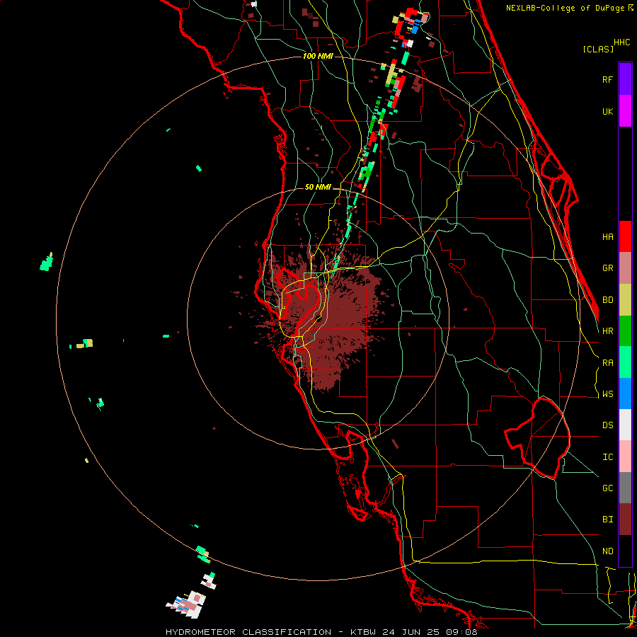The image size is (637, 637).
Task: Click the NEXLAB-College of DuPage credit
Action: (x=566, y=8)
